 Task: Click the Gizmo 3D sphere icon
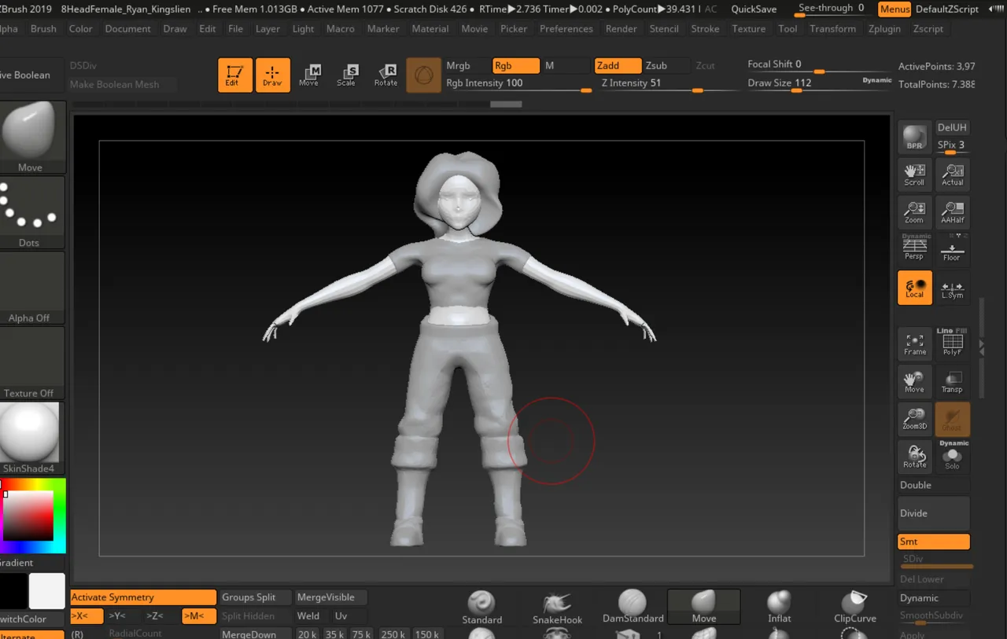tap(423, 75)
